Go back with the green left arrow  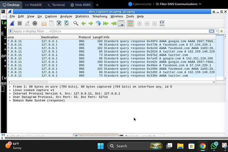[x=83, y=23]
